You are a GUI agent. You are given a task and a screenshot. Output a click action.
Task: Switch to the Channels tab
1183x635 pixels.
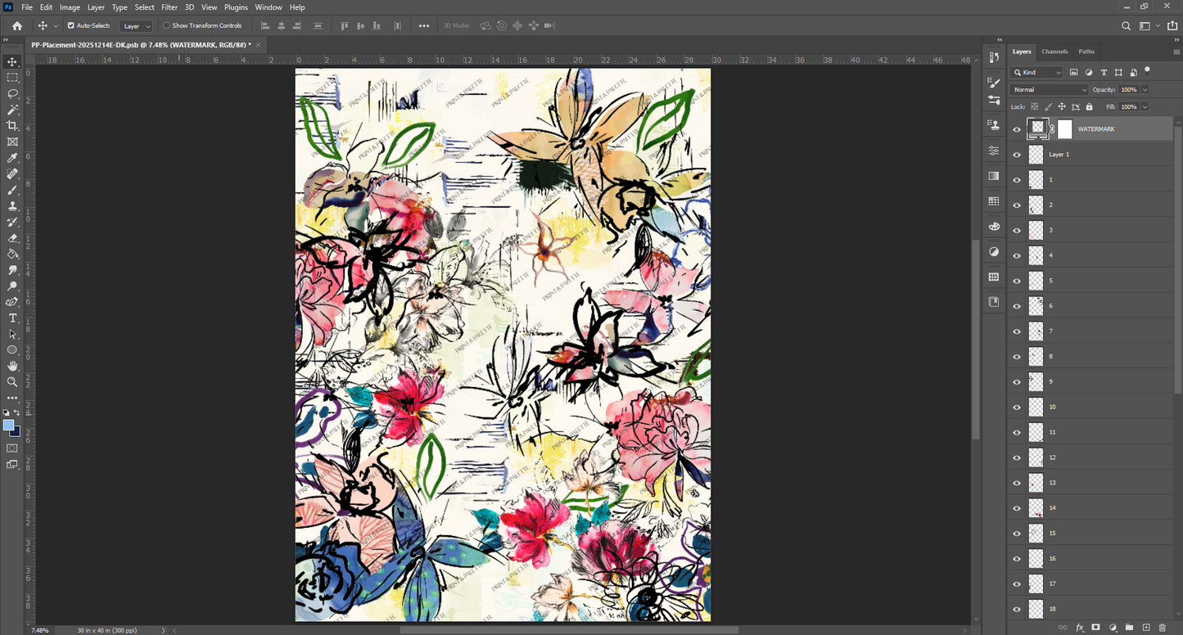pos(1054,52)
